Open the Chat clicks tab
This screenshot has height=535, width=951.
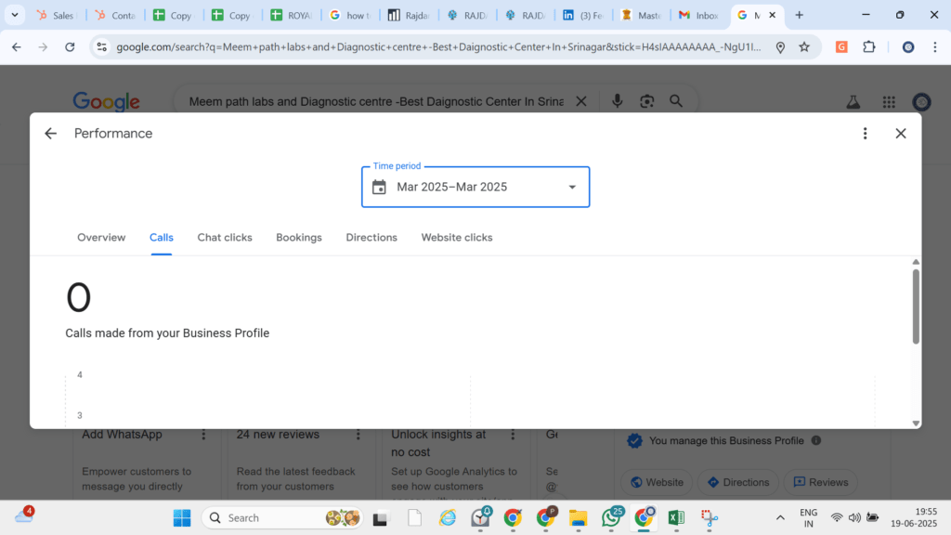pyautogui.click(x=225, y=238)
